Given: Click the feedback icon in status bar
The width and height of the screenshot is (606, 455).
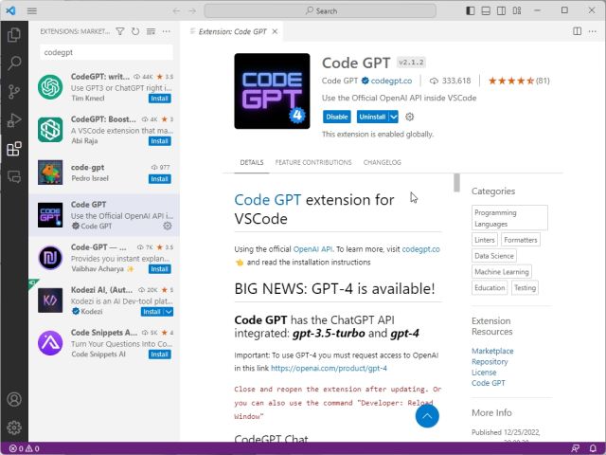Looking at the screenshot, I should [575, 448].
